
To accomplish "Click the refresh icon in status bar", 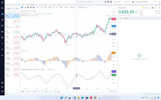I will click(141, 94).
